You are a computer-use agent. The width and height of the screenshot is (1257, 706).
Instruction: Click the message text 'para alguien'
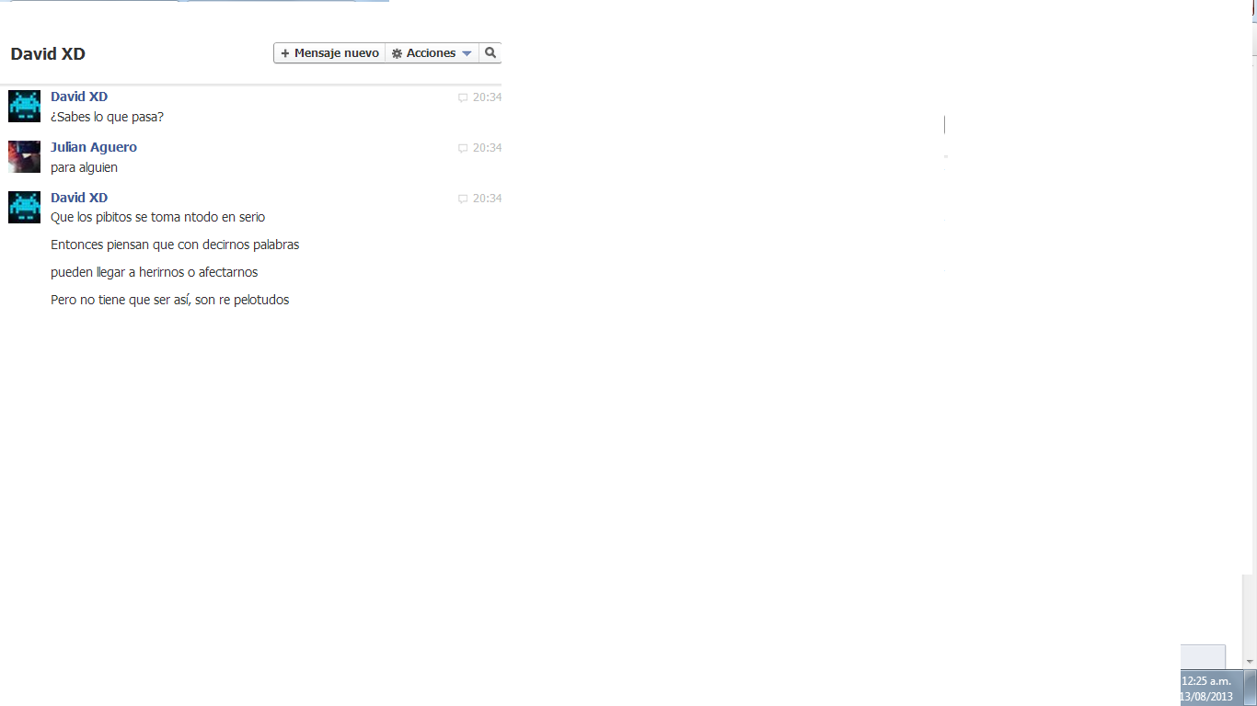tap(84, 167)
